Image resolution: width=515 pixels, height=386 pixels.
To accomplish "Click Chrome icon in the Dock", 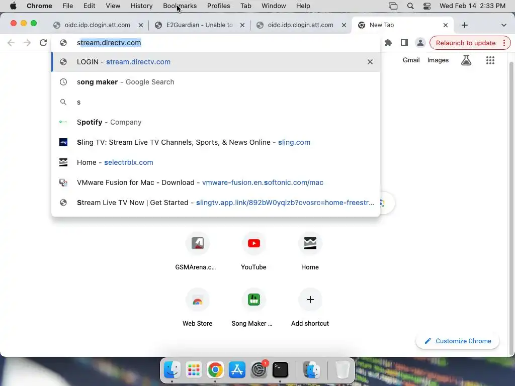I will click(215, 370).
